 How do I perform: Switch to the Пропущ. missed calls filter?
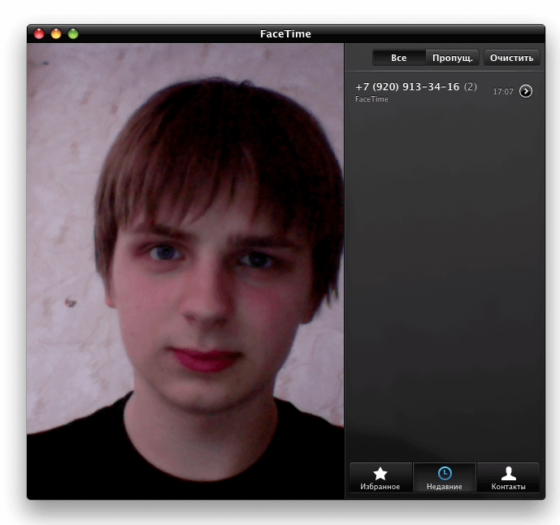point(452,58)
